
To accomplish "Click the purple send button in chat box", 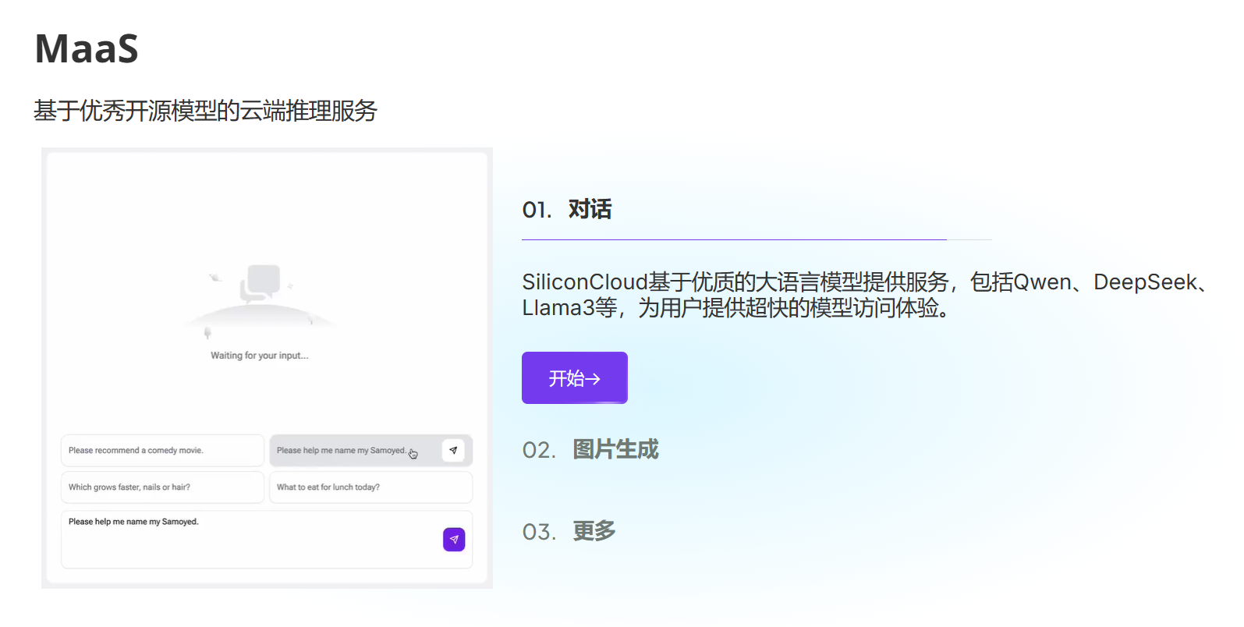I will coord(454,540).
